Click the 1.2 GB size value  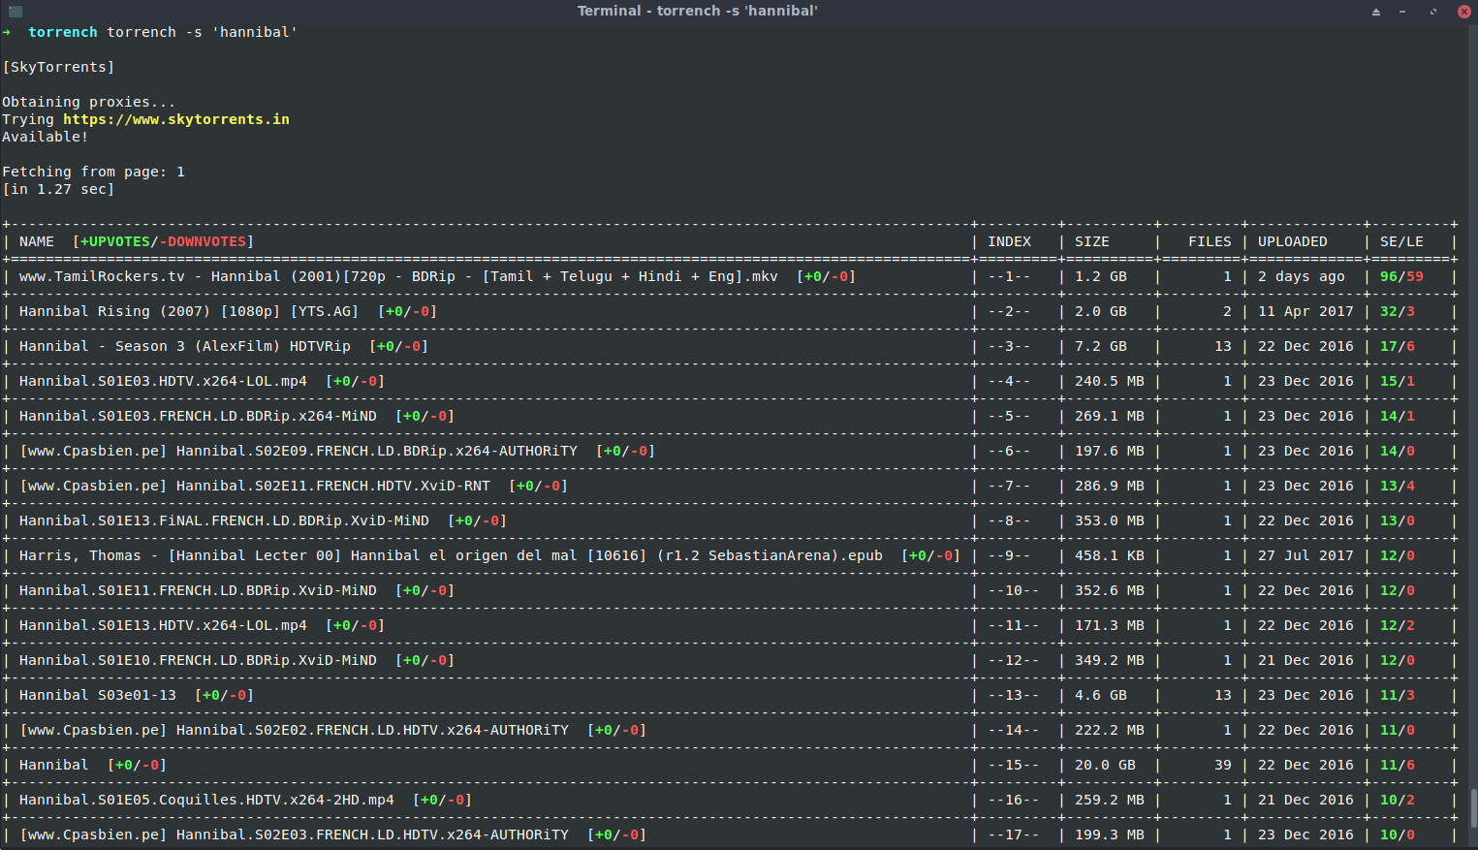coord(1100,276)
